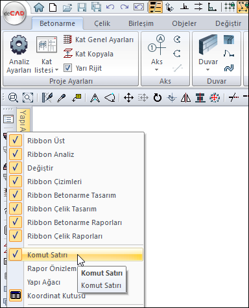Open Analiz Ayarları gear icon
The height and width of the screenshot is (308, 249).
19,45
